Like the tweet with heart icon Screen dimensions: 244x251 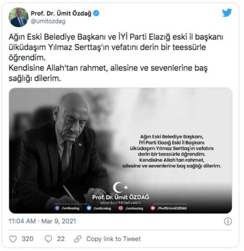point(13,239)
